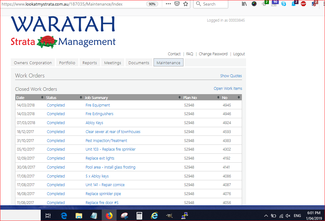Open Pool area - install glass frosting
325x221 pixels.
(110, 167)
